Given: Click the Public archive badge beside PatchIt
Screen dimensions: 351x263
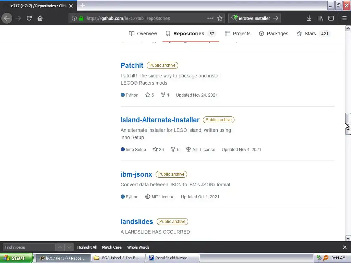Looking at the screenshot, I should coord(162,65).
